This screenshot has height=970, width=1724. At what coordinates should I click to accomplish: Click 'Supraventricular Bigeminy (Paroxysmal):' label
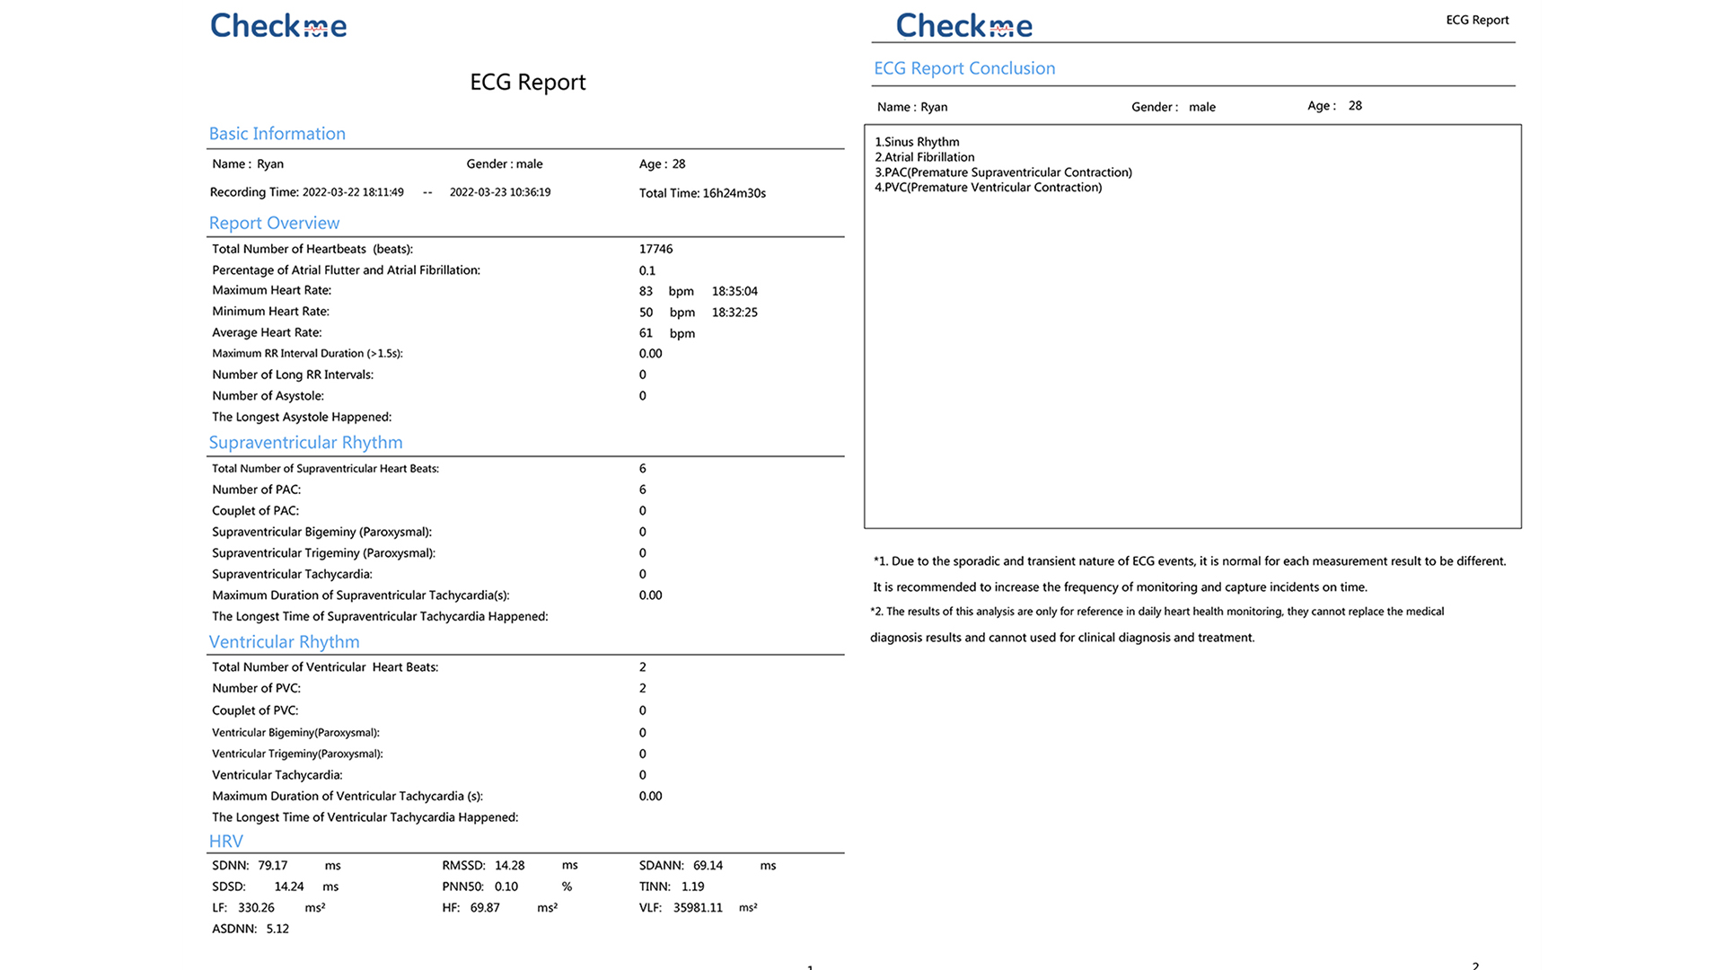point(321,532)
